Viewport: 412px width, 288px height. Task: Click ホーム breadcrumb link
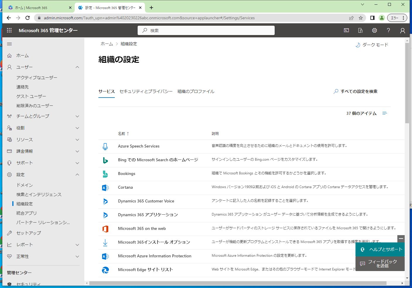click(x=107, y=44)
